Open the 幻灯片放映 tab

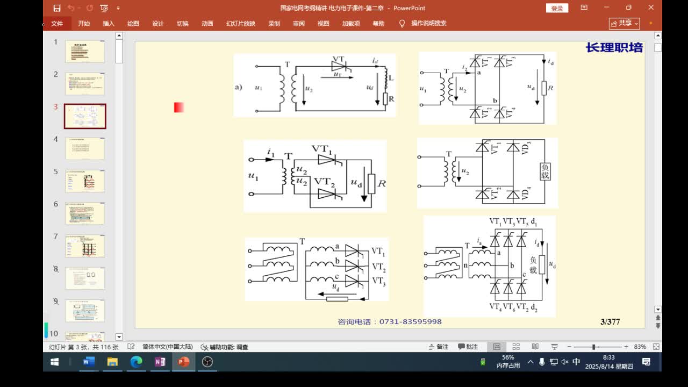[x=241, y=24]
